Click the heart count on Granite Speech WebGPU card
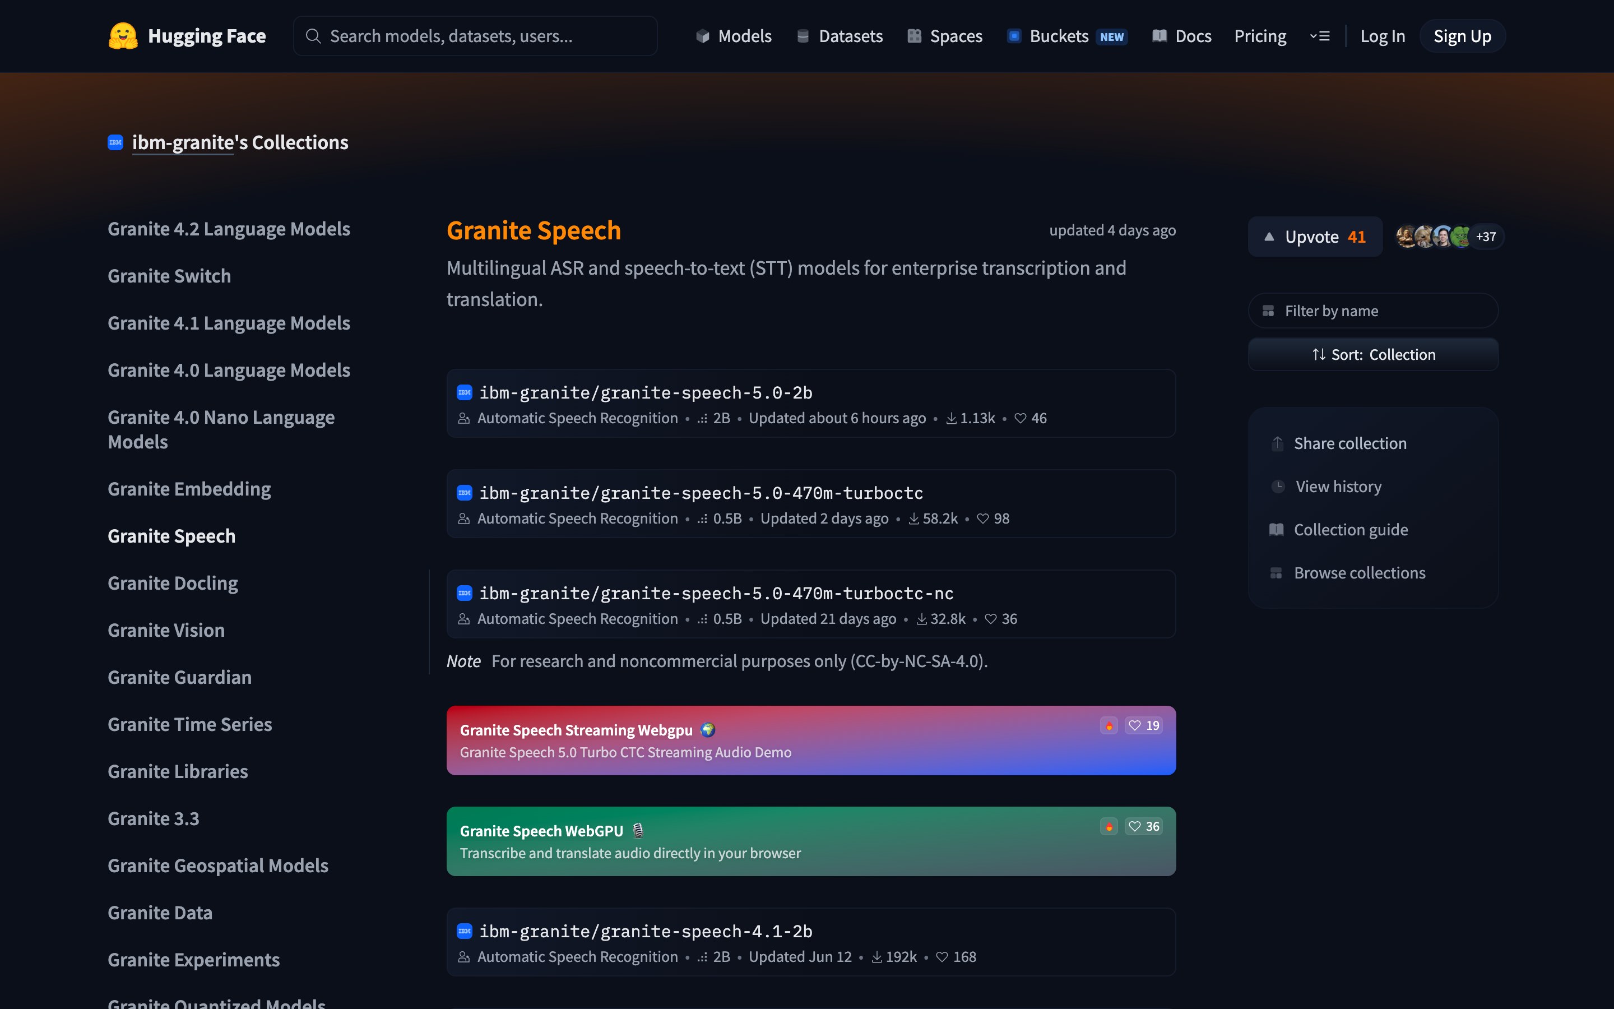The width and height of the screenshot is (1614, 1009). tap(1144, 826)
